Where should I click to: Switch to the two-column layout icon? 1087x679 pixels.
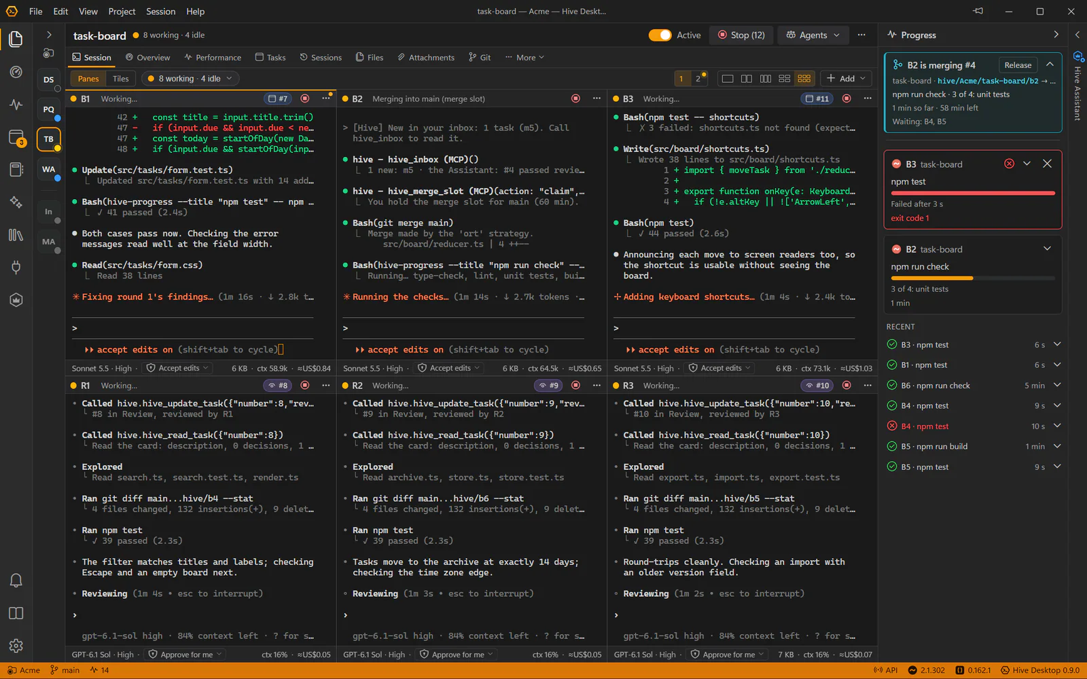(x=747, y=79)
